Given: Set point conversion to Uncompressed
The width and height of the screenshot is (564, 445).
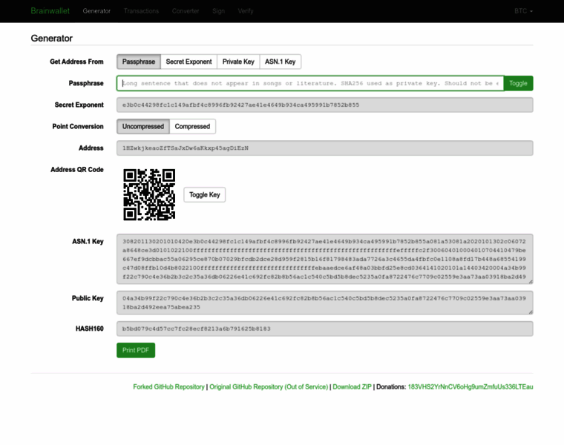Looking at the screenshot, I should point(143,127).
